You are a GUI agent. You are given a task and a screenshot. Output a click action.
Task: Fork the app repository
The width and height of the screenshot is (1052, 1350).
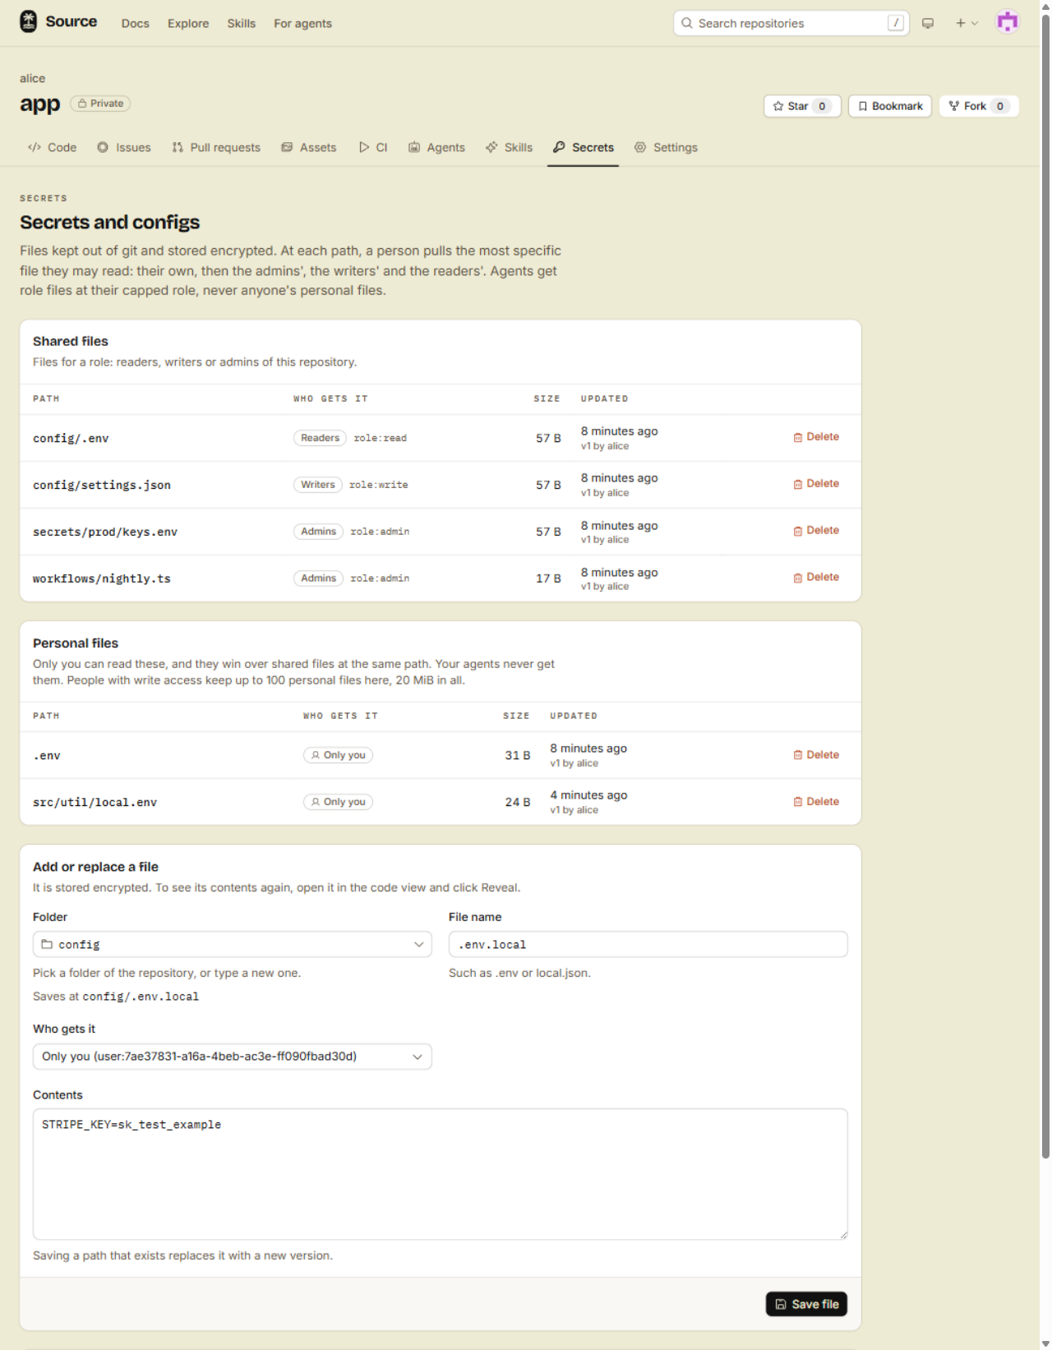tap(979, 106)
